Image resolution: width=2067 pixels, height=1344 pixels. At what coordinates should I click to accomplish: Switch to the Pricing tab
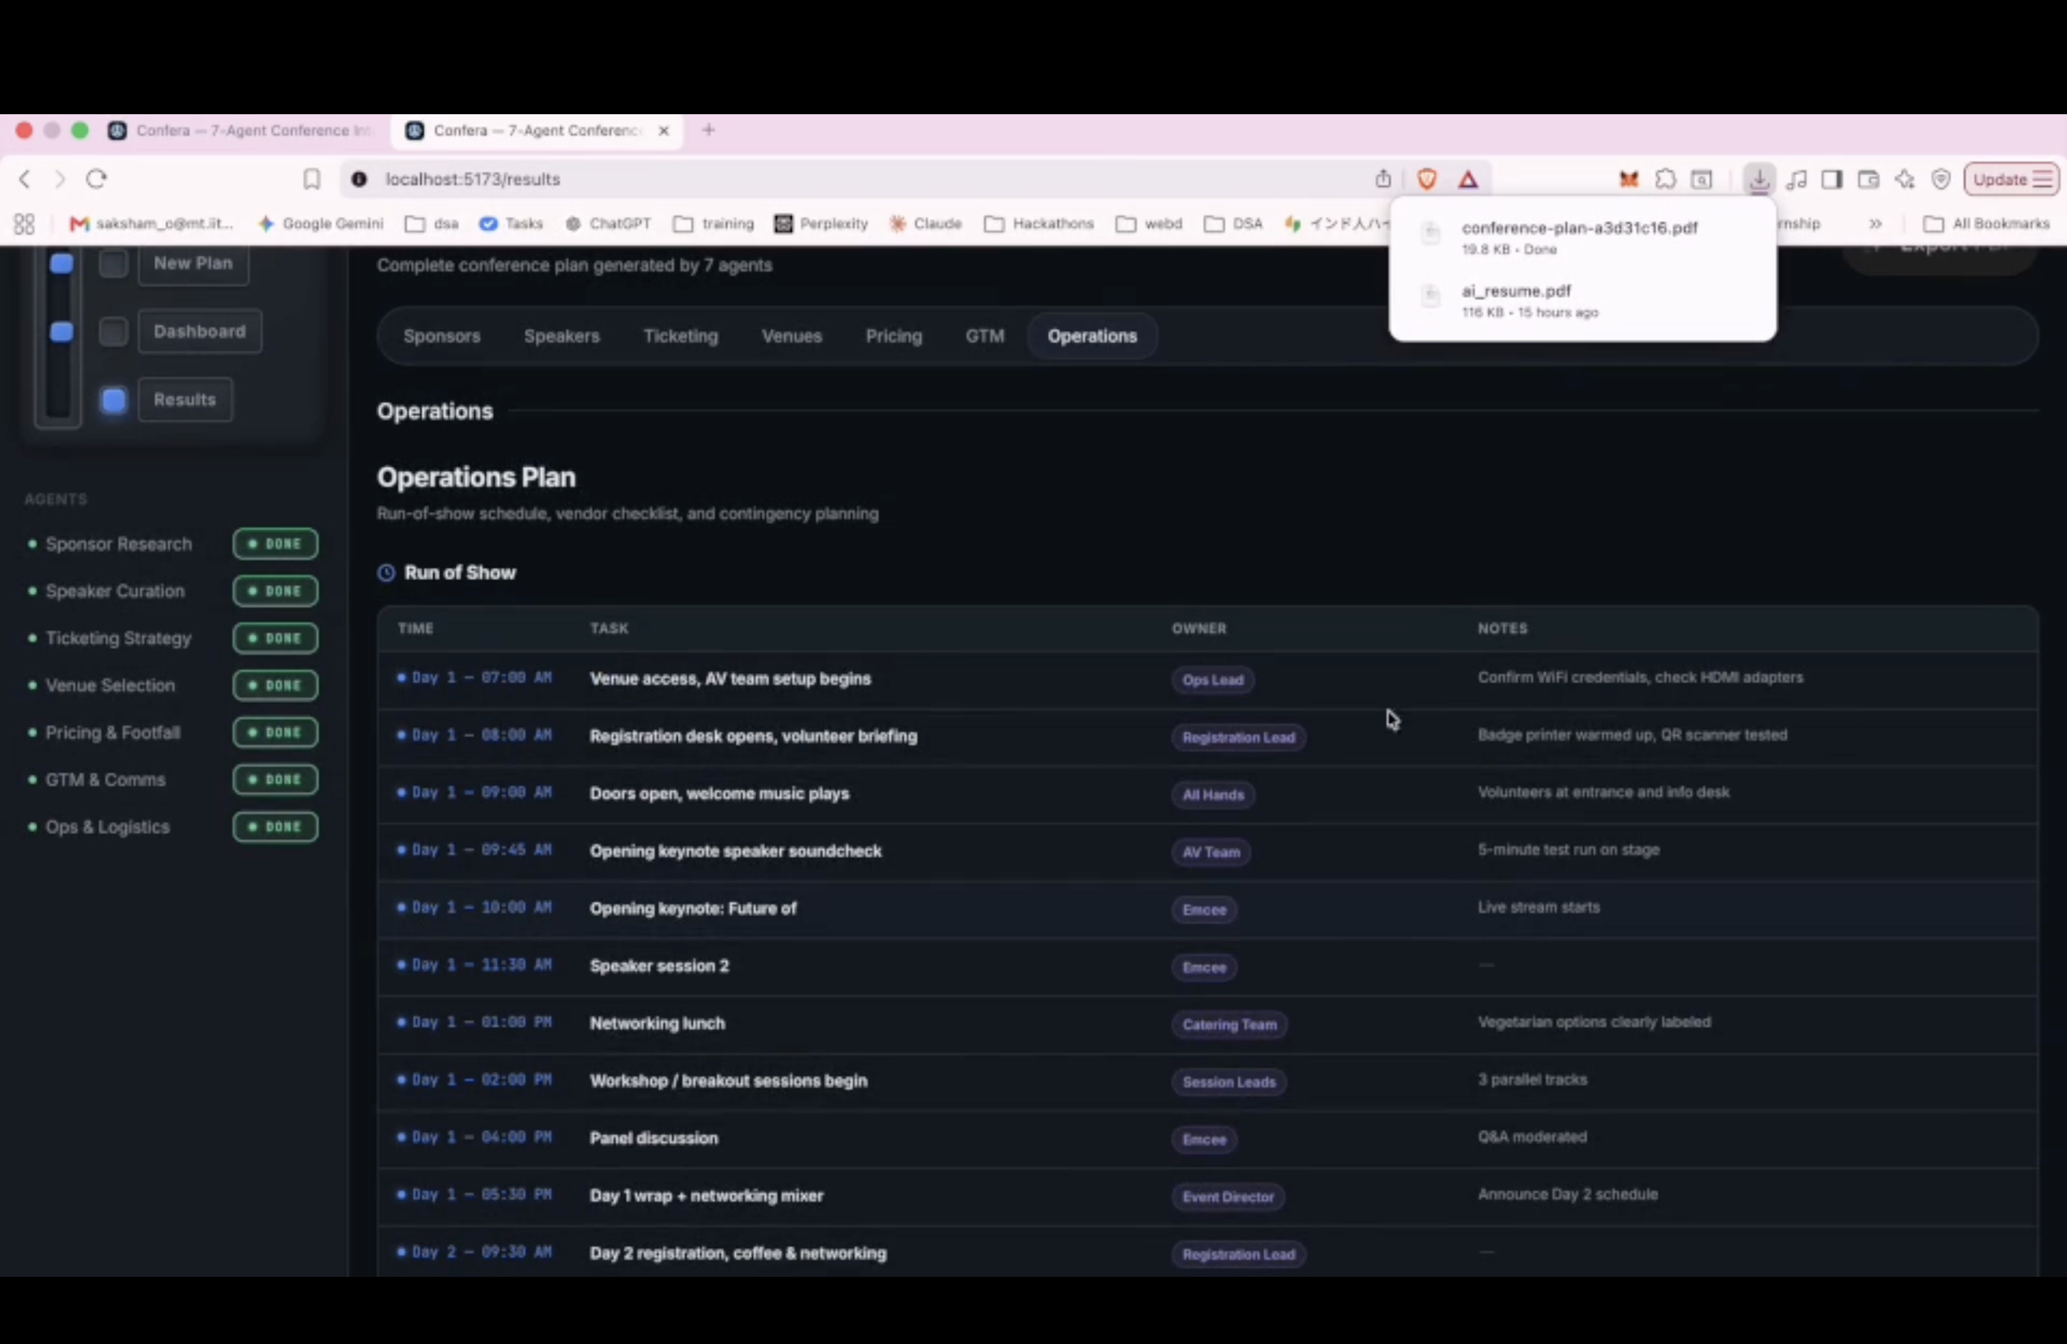(x=894, y=336)
